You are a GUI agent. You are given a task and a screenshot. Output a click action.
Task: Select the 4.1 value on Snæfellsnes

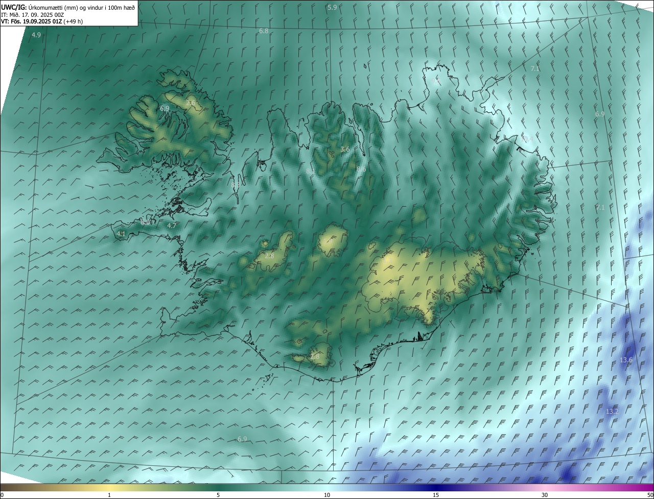(x=121, y=234)
